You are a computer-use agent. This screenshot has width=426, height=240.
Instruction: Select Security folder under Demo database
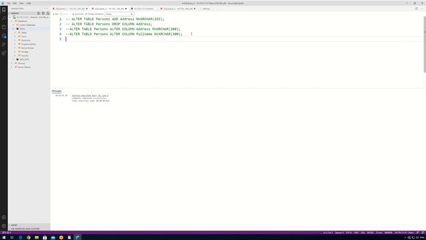click(25, 55)
